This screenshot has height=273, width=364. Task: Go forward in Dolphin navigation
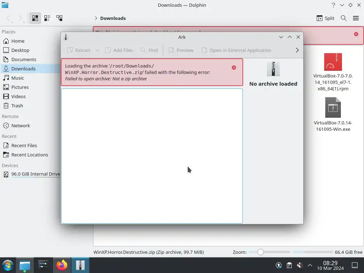tap(21, 18)
